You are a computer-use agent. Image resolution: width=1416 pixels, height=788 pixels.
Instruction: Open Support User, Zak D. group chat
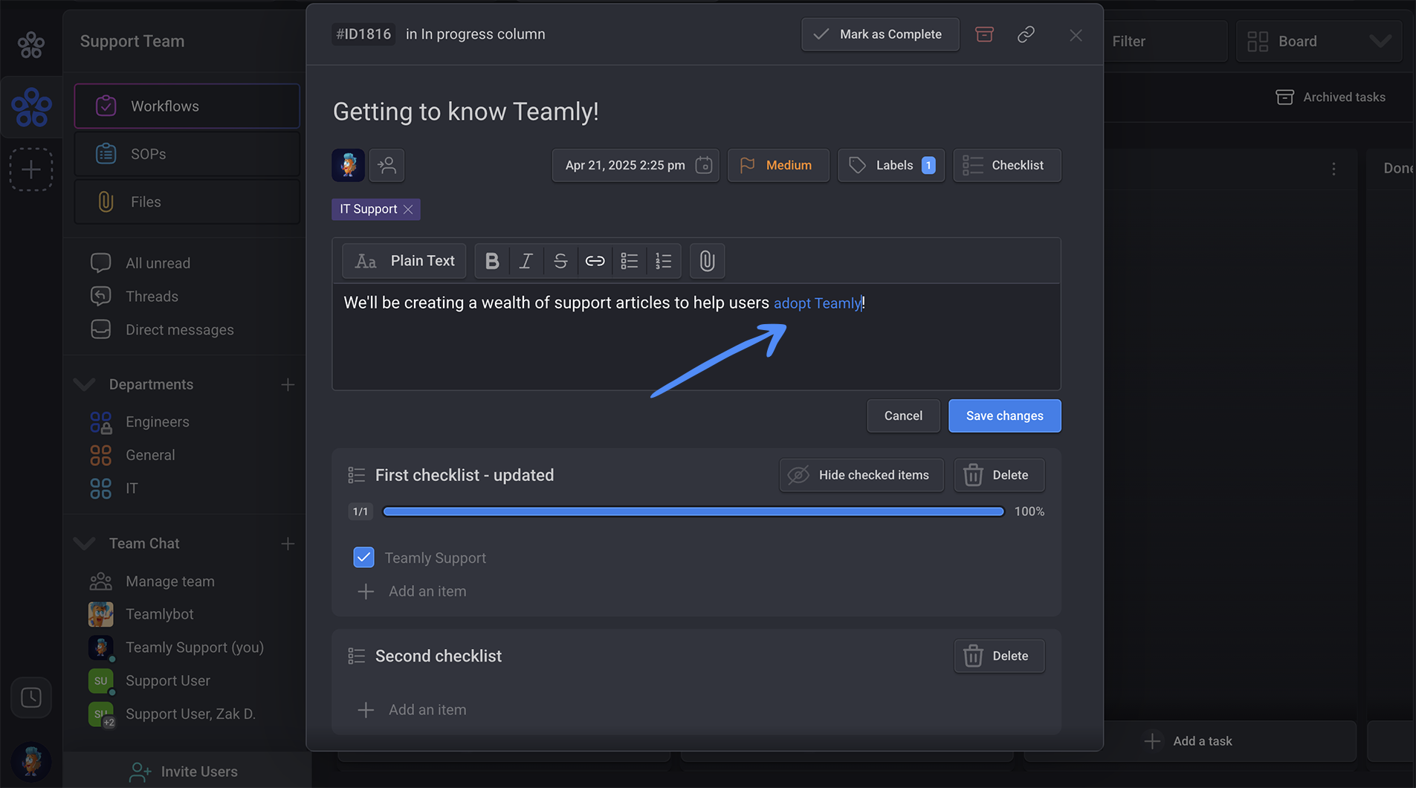190,714
